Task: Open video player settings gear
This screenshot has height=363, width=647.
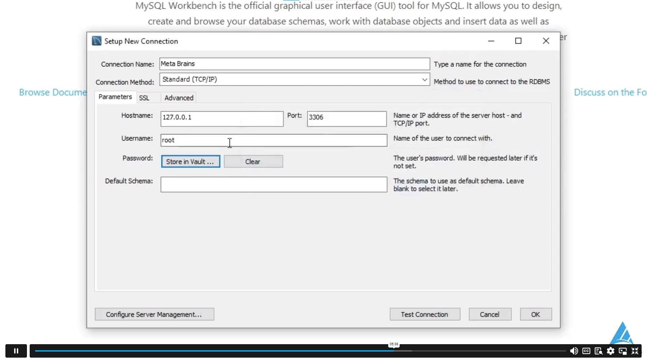Action: (x=611, y=351)
